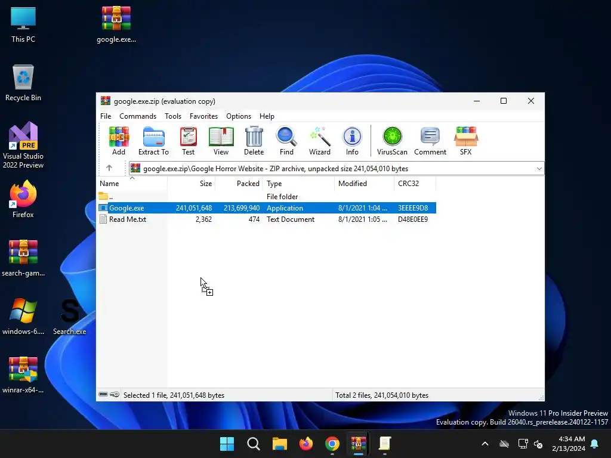
Task: Select the Recycle Bin icon
Action: click(x=23, y=83)
